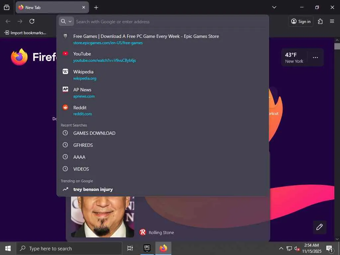Image resolution: width=340 pixels, height=255 pixels.
Task: Select the Wikipedia suggestion
Action: (163, 75)
